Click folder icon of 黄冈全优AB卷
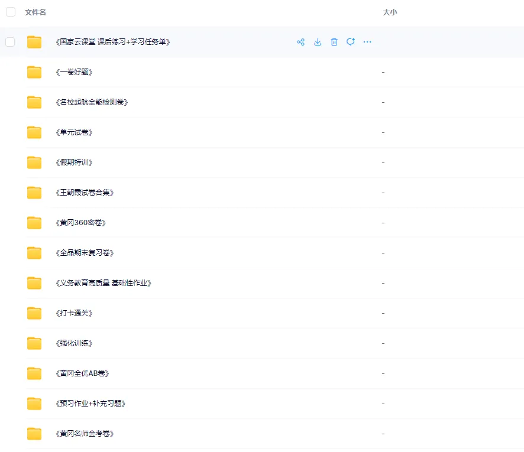 coord(34,373)
